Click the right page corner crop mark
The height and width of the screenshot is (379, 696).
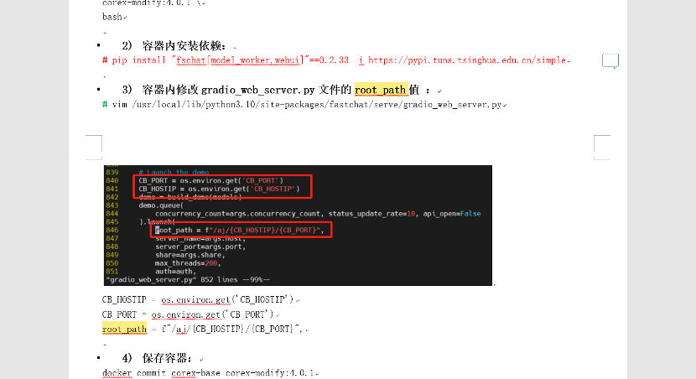point(602,147)
